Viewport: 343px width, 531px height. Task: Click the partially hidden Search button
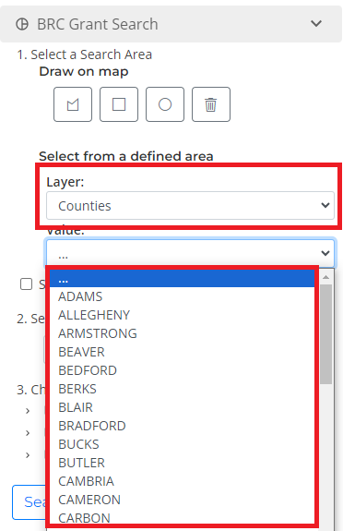point(30,502)
